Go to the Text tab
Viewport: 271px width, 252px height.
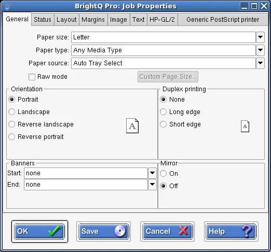tap(139, 20)
